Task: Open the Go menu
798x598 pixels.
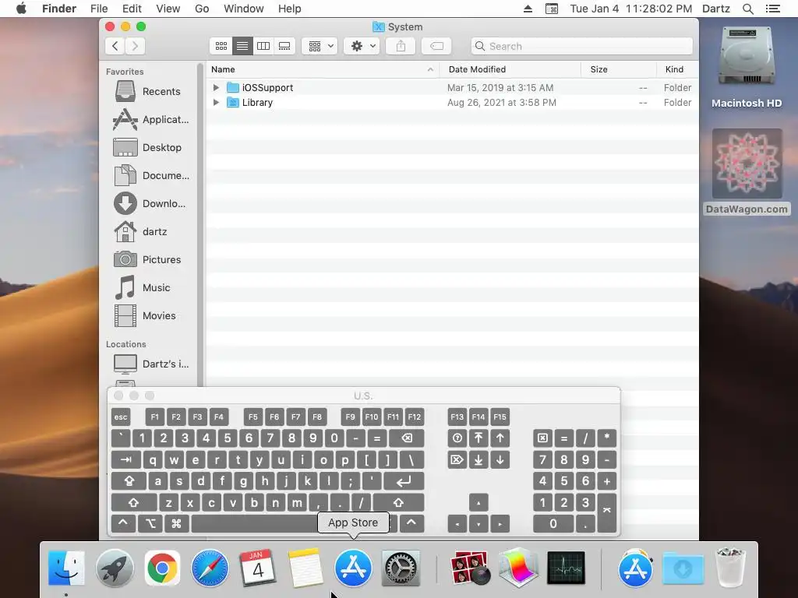Action: (x=202, y=9)
